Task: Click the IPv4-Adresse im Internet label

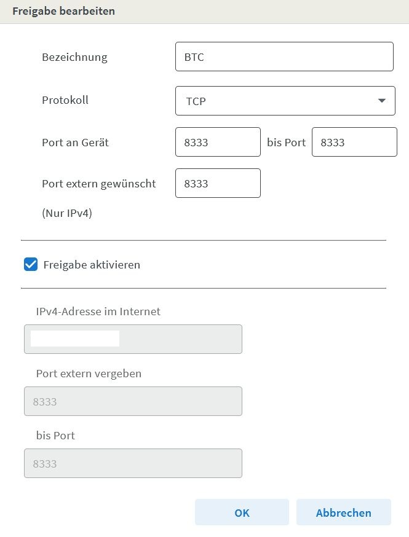Action: pyautogui.click(x=98, y=312)
